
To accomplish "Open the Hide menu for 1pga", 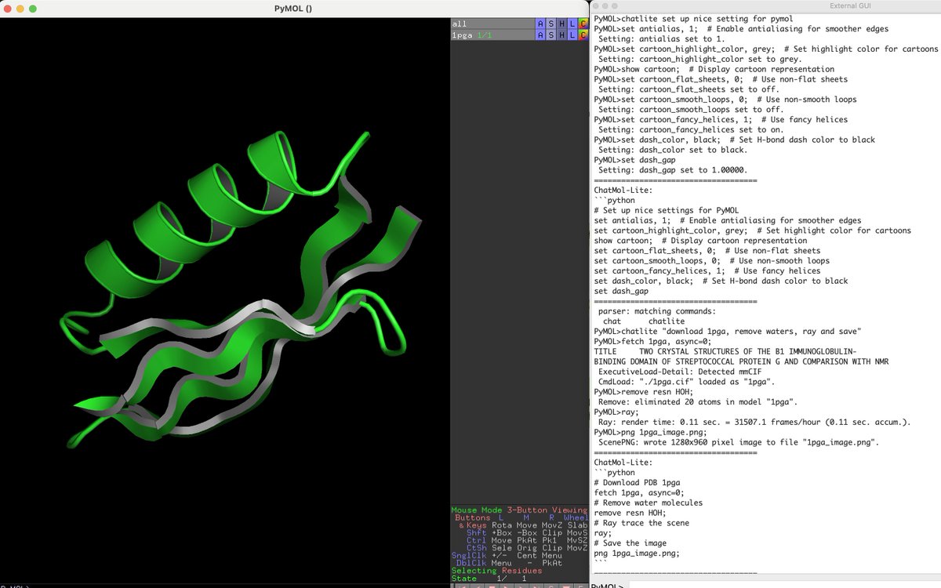I will point(561,35).
